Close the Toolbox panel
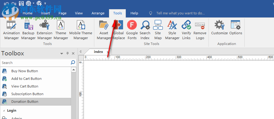This screenshot has width=274, height=119. [73, 54]
